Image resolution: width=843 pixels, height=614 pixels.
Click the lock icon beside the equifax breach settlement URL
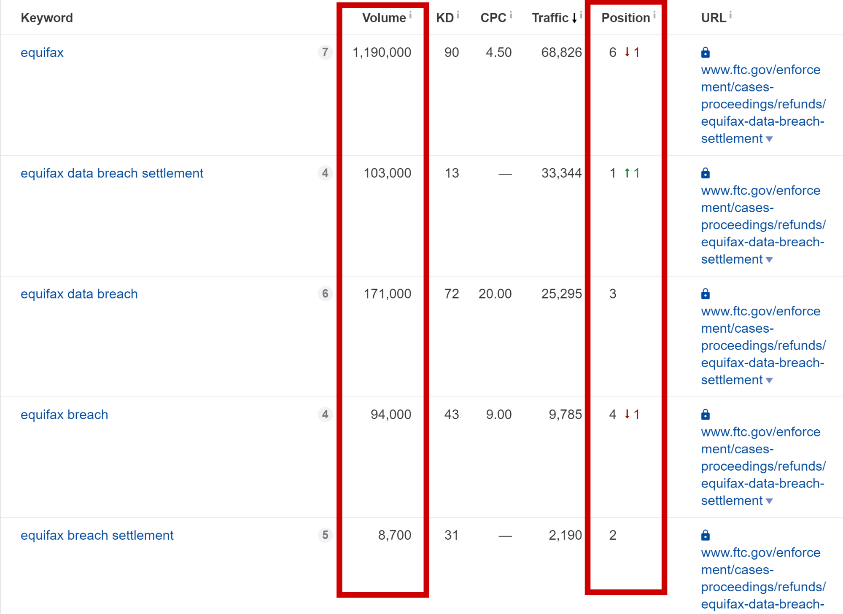[x=706, y=535]
